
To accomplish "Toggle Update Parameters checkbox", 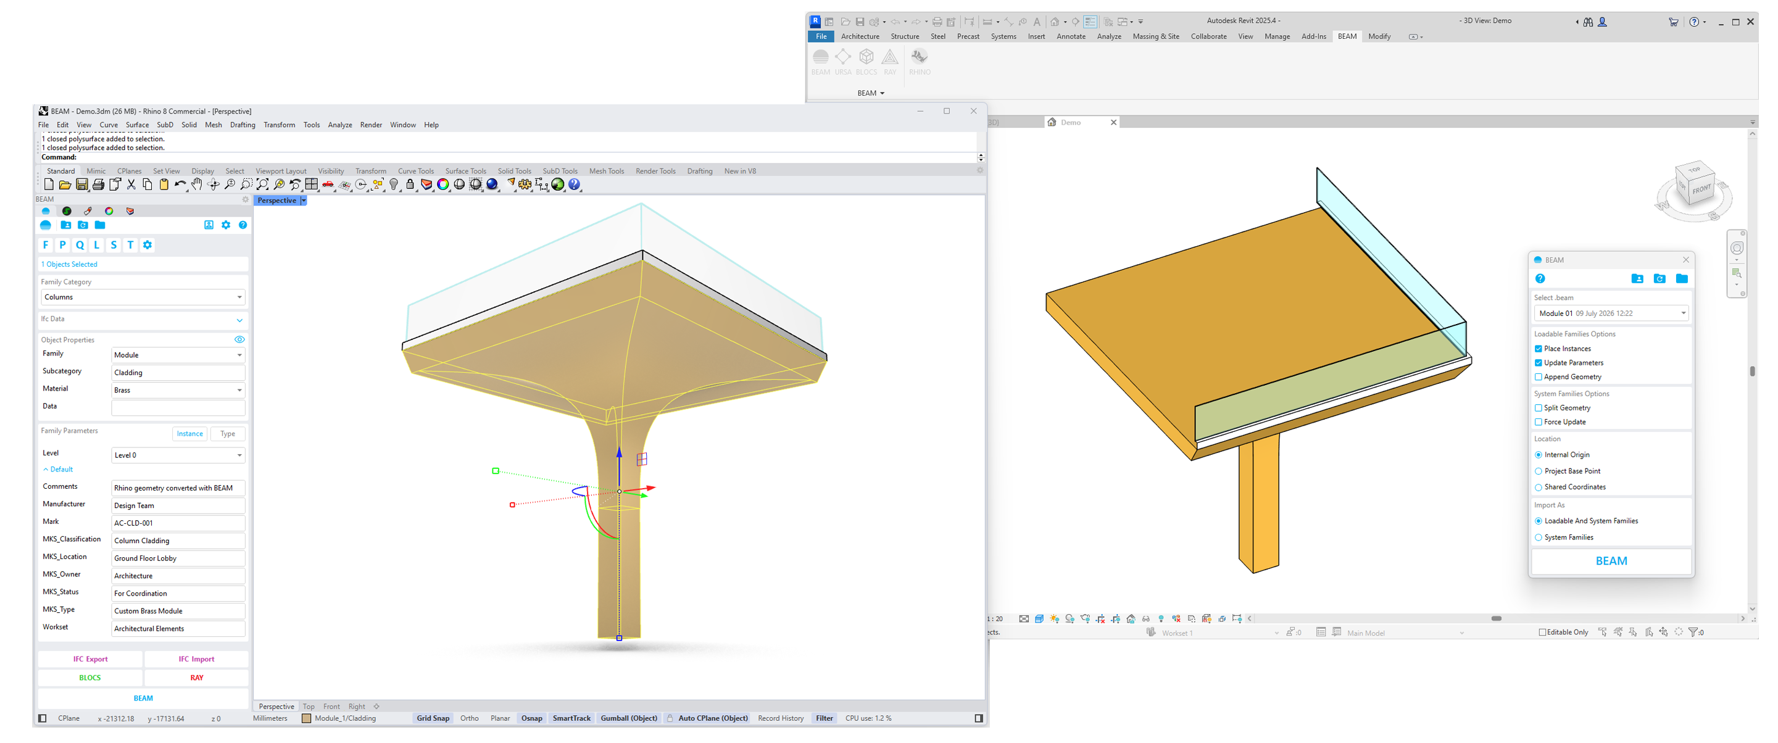I will [x=1539, y=363].
